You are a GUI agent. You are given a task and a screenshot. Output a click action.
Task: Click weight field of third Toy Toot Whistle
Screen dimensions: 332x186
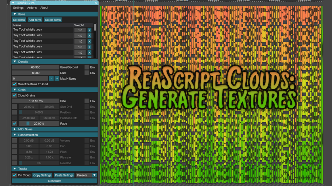tap(80, 41)
